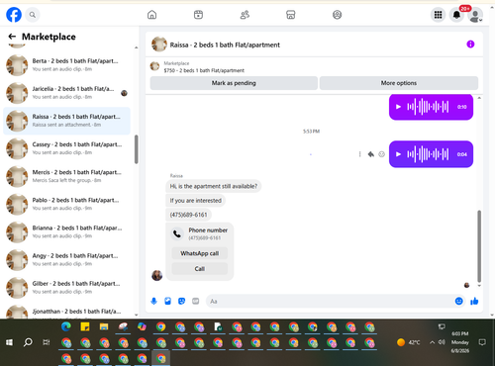495x366 pixels.
Task: Open Pablo's apartment conversation
Action: pos(66,204)
